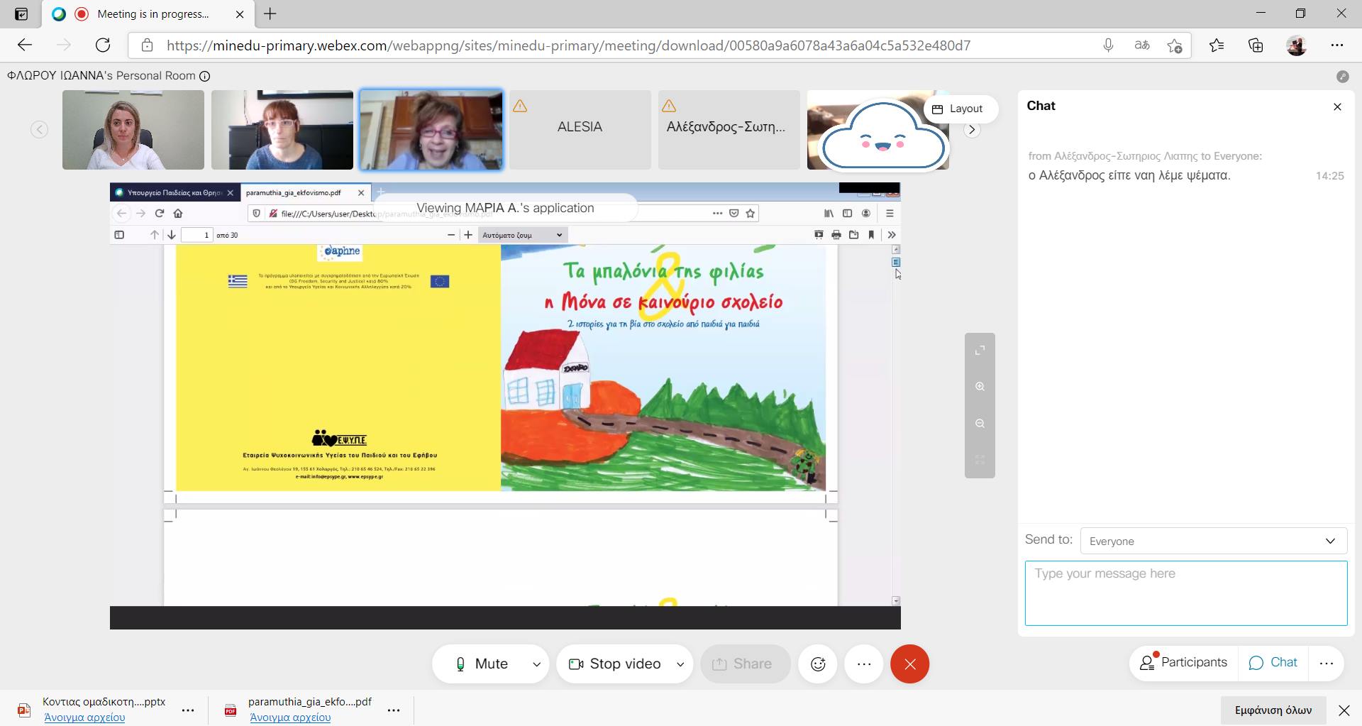Screen dimensions: 1362x726
Task: End the meeting with red X button
Action: pyautogui.click(x=909, y=664)
